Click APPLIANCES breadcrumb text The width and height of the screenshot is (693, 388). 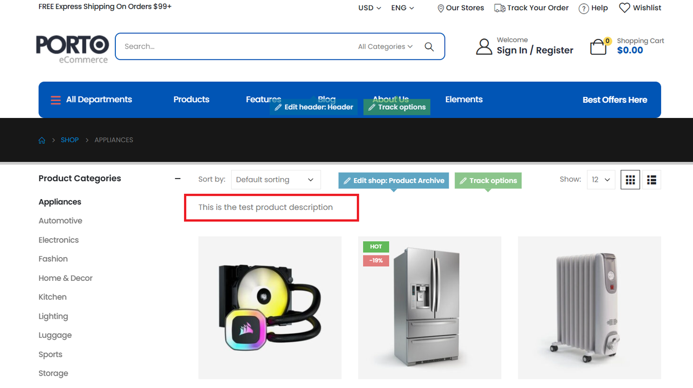tap(114, 140)
